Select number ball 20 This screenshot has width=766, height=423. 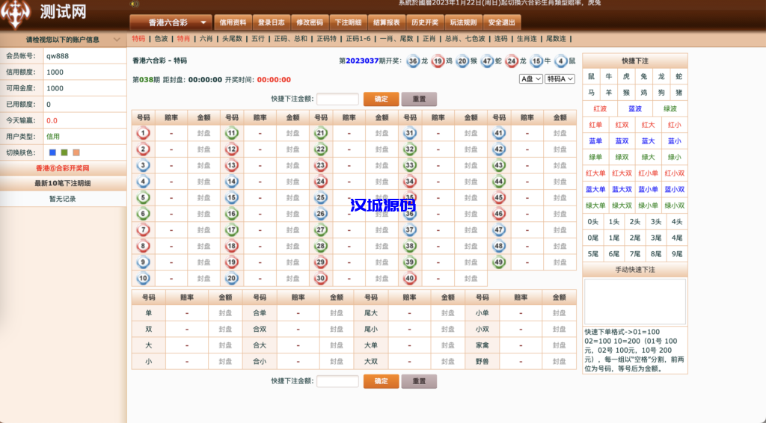tap(232, 279)
